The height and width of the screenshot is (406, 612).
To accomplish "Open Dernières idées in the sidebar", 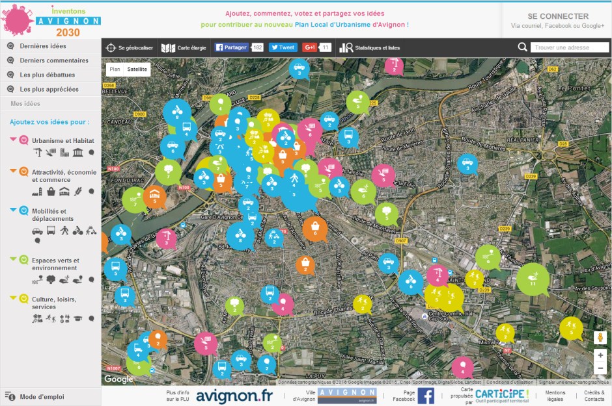I will pyautogui.click(x=43, y=46).
